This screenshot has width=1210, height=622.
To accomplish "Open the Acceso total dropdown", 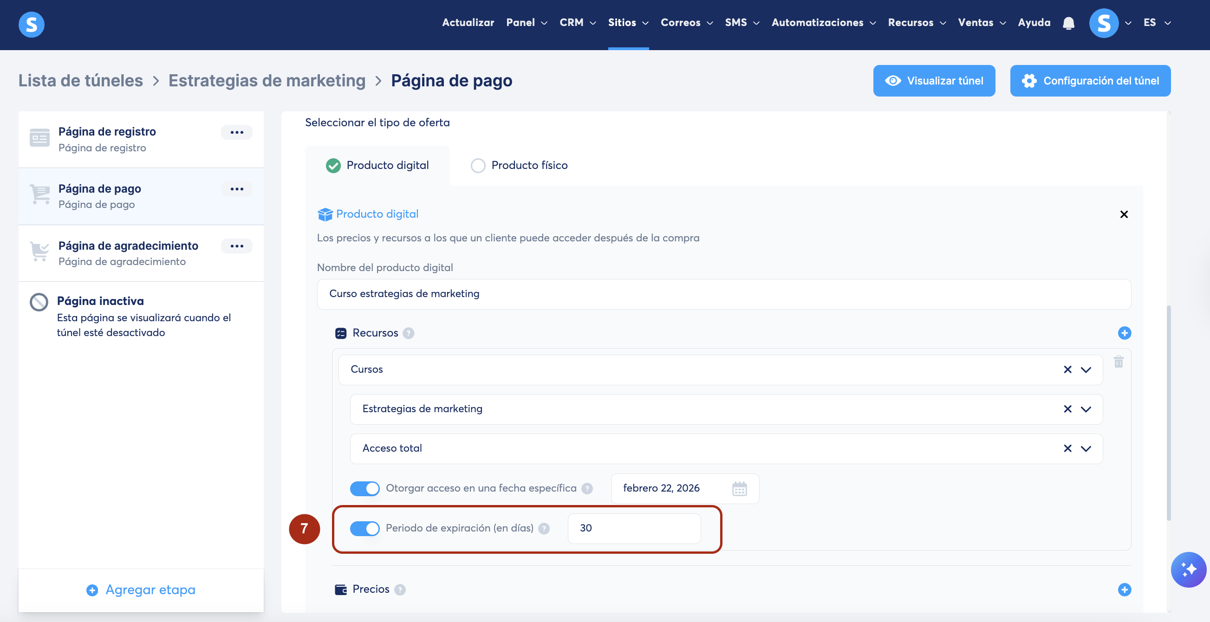I will (1086, 448).
